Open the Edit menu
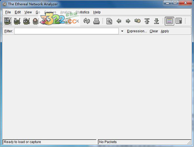 [17, 12]
